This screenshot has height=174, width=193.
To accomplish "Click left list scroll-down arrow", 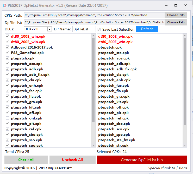I will (93, 145).
